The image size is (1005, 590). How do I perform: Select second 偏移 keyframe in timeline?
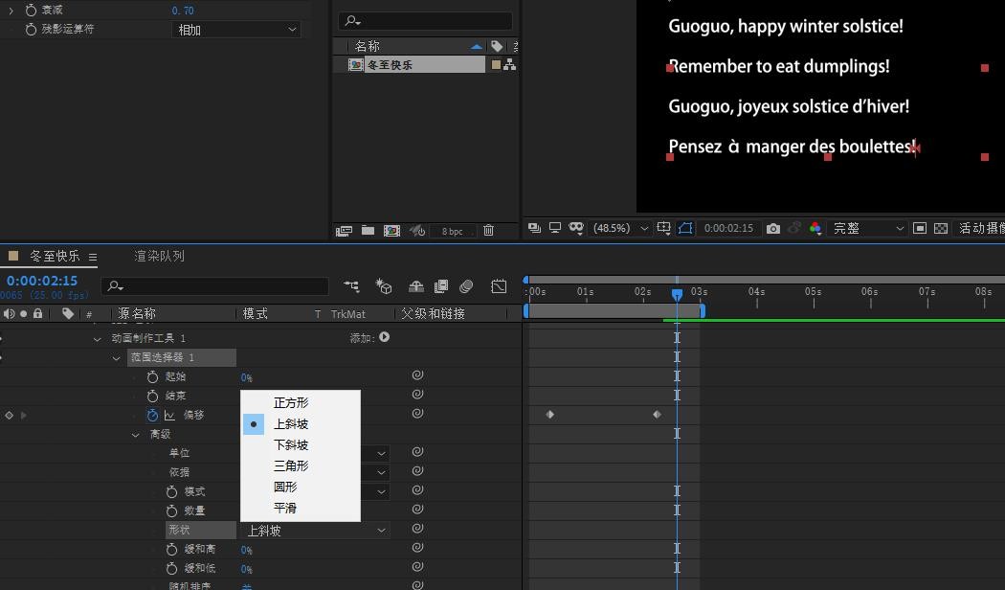657,415
